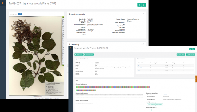
Task: Open the GenBank accession link
Action: click(x=165, y=95)
